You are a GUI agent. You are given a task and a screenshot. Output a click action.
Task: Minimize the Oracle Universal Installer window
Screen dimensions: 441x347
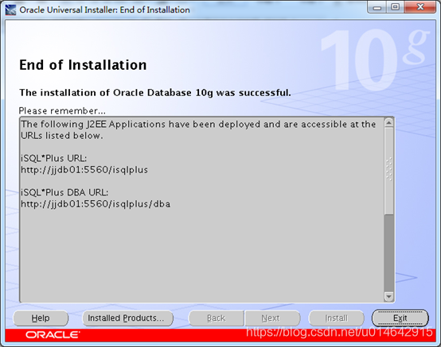pyautogui.click(x=377, y=7)
